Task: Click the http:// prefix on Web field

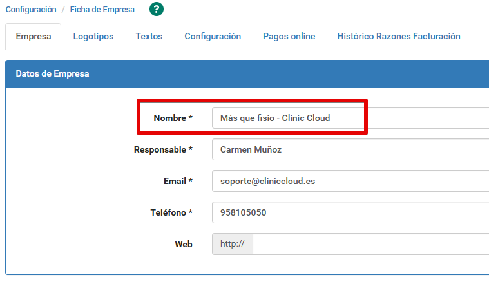Action: coord(233,244)
